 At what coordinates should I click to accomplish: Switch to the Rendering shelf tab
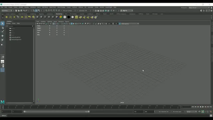pyautogui.click(x=59, y=14)
